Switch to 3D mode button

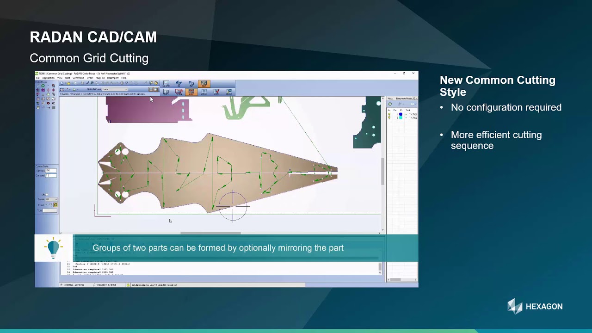point(178,84)
